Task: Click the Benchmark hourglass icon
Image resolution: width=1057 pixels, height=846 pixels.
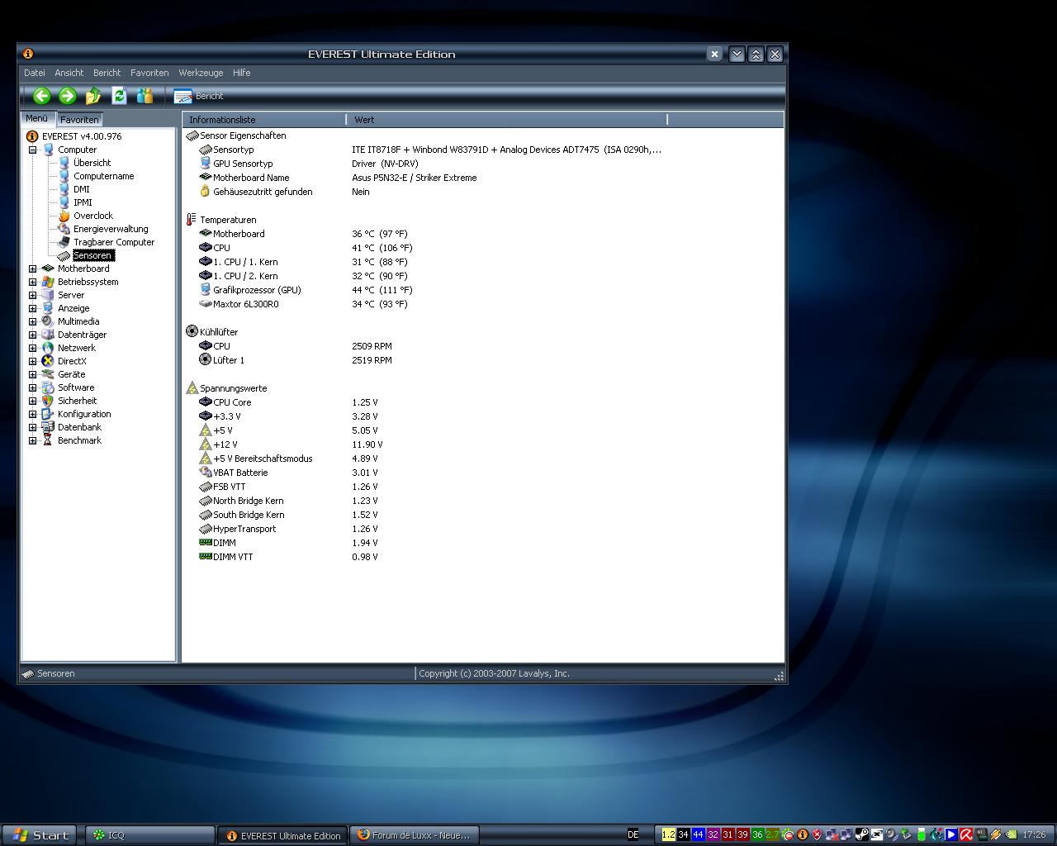Action: [x=48, y=440]
